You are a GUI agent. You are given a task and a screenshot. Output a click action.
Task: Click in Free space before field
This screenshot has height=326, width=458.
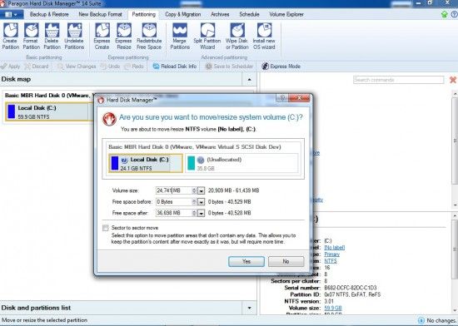click(x=174, y=202)
